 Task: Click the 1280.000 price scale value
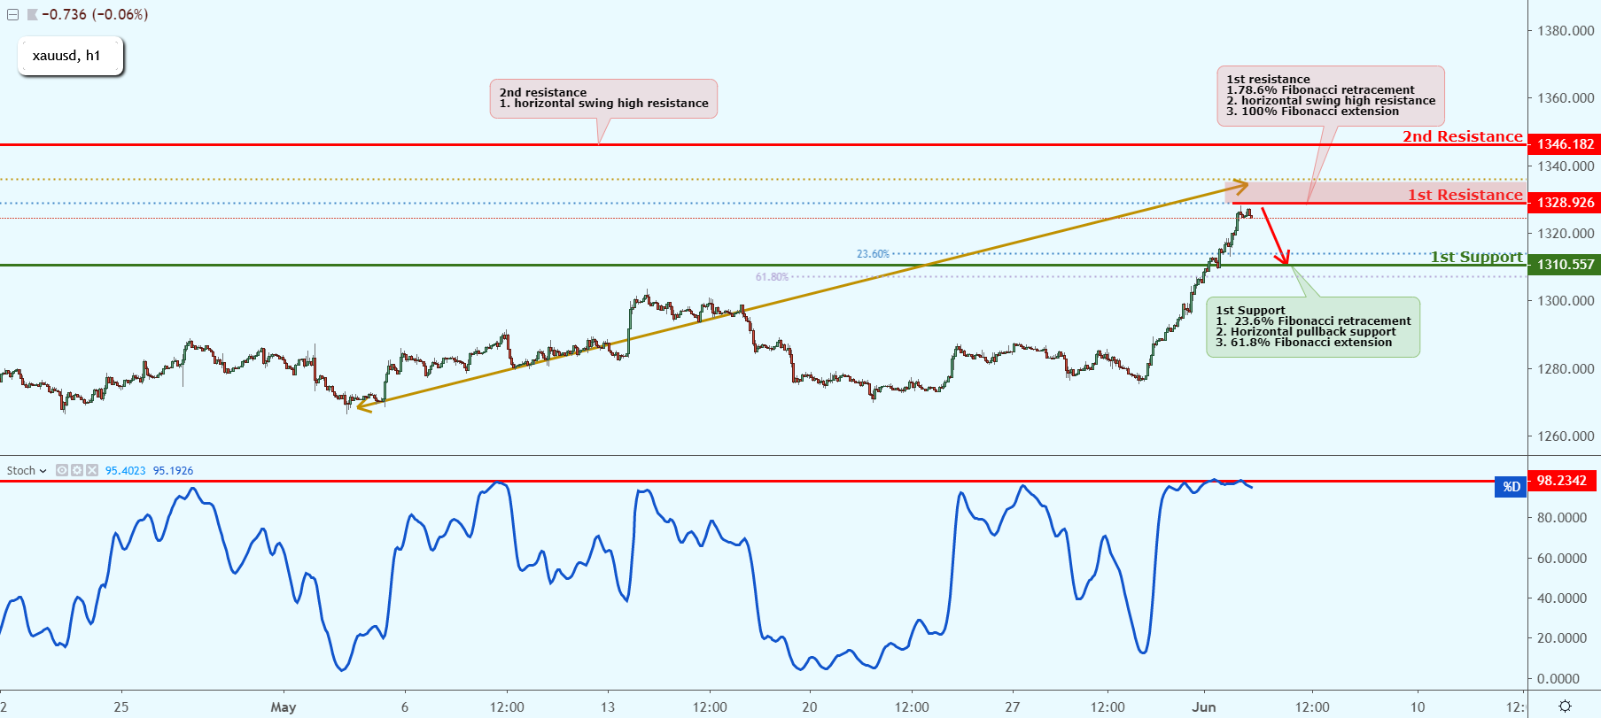(x=1566, y=368)
